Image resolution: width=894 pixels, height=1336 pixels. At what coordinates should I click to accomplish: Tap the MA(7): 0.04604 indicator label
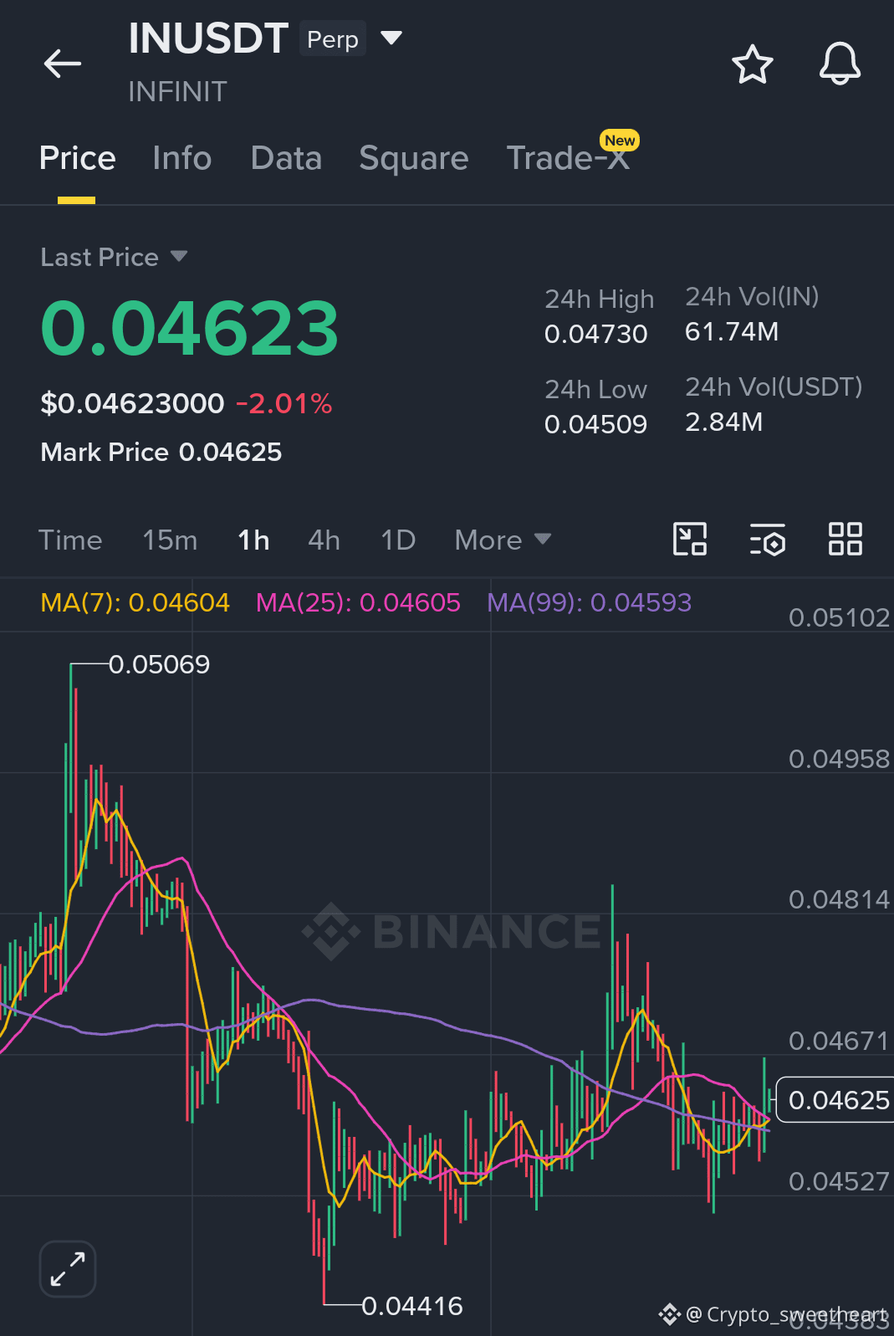point(135,602)
